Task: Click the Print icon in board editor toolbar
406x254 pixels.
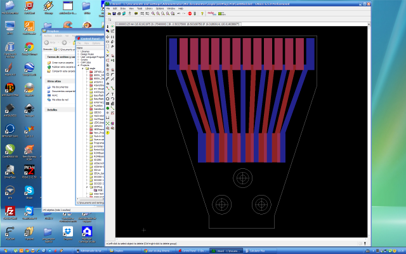Action: tap(119, 13)
